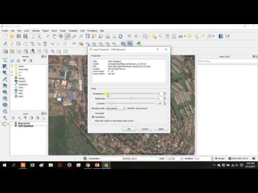Select the PostGIS entry in Browser
This screenshot has width=258, height=193.
(x=22, y=81)
